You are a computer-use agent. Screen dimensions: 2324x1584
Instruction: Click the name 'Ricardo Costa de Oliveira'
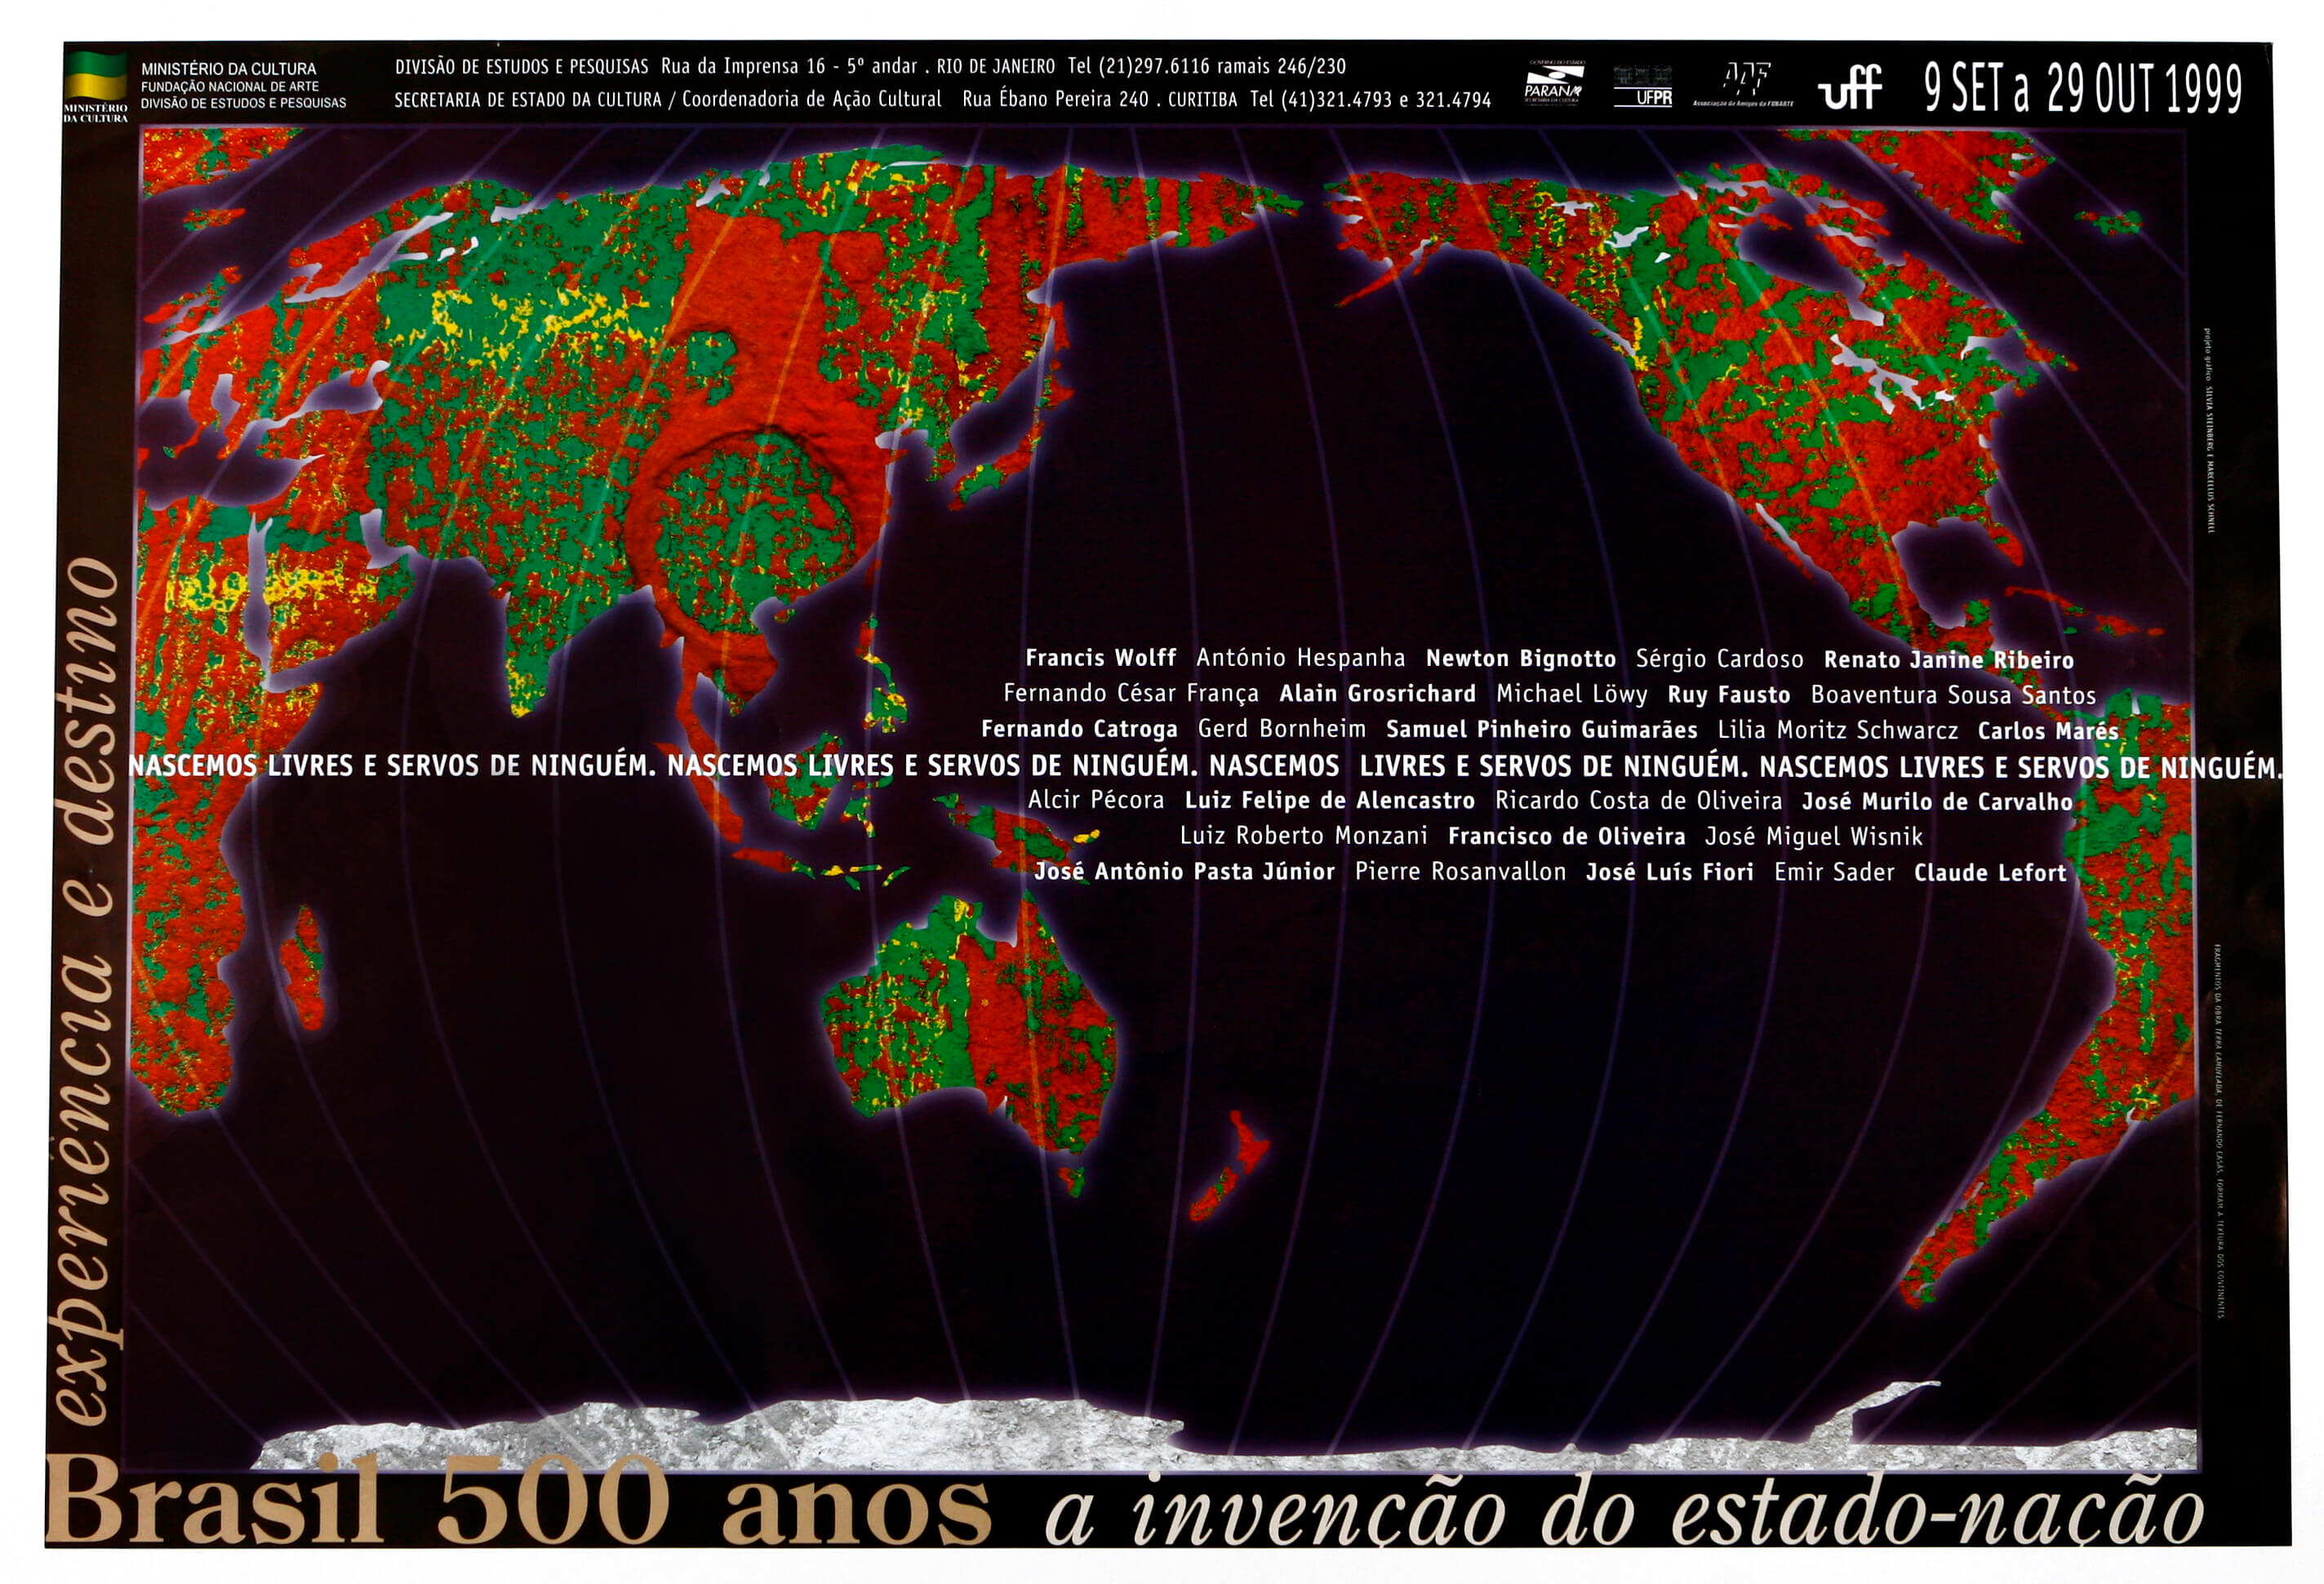pyautogui.click(x=1638, y=801)
